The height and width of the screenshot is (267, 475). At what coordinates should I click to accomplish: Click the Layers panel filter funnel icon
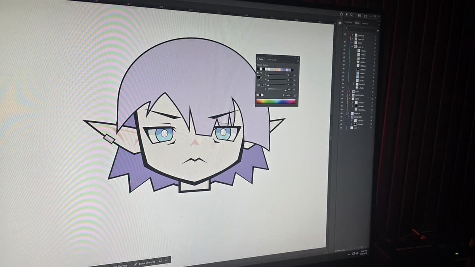tap(378, 31)
